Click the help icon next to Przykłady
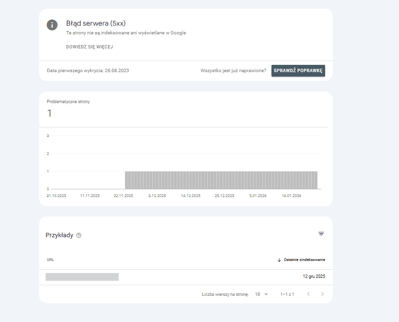 click(x=79, y=235)
